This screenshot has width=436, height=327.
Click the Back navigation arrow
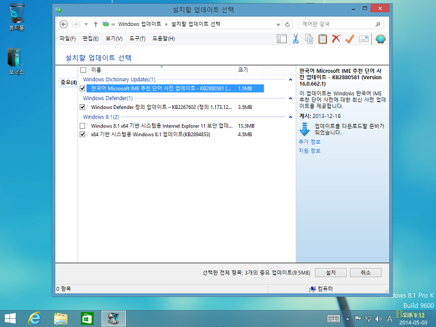coord(63,25)
